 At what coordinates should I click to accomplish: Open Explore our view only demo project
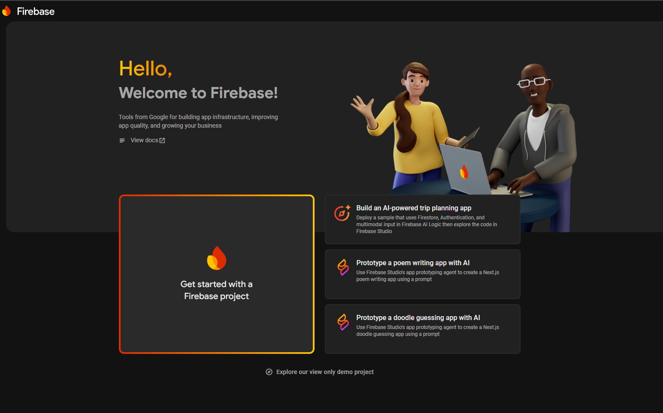[325, 372]
